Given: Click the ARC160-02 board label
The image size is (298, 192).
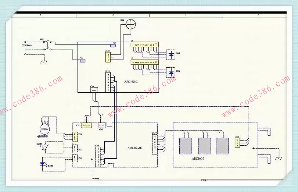Looking at the screenshot, I should point(135,148).
